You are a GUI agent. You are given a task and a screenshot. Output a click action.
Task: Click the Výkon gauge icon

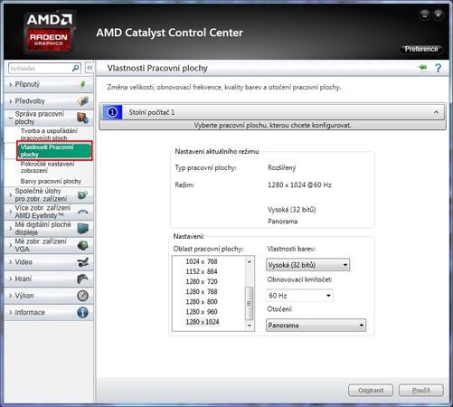pyautogui.click(x=83, y=296)
